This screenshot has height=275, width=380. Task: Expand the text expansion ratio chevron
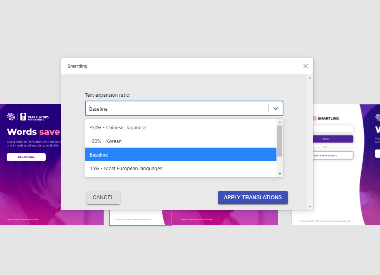pyautogui.click(x=276, y=109)
